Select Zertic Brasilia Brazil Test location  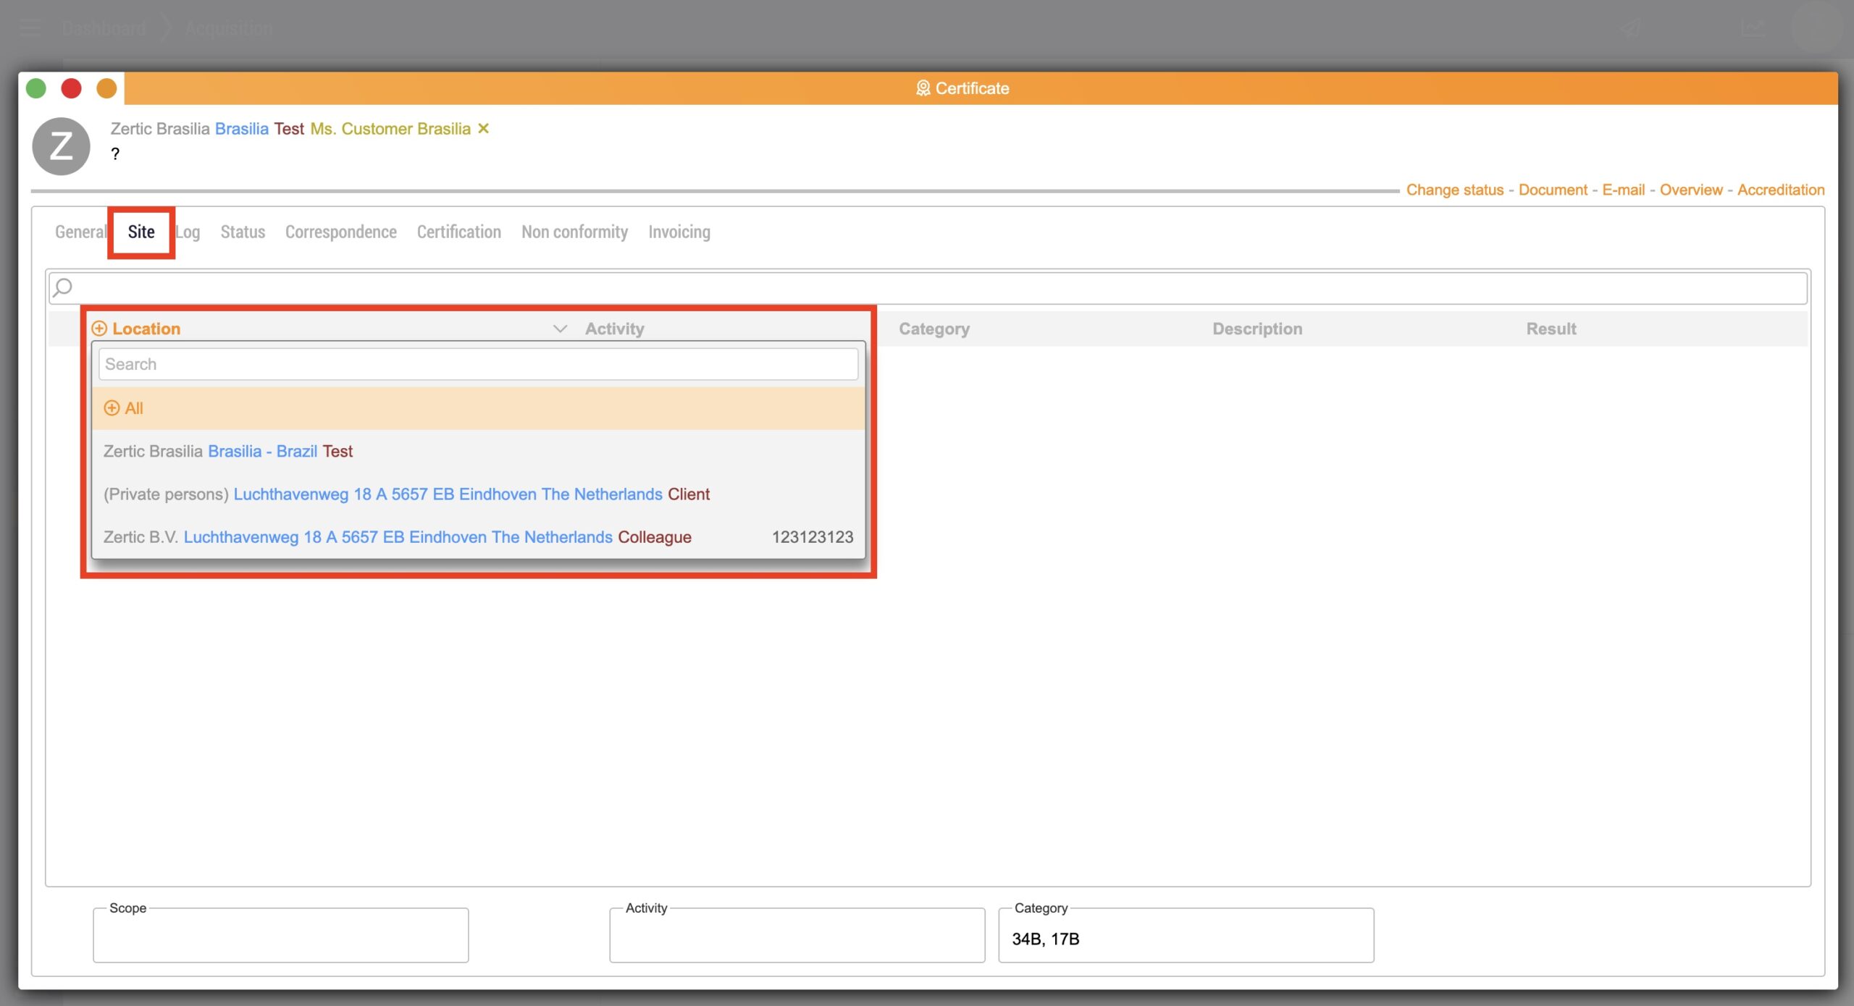(x=228, y=451)
